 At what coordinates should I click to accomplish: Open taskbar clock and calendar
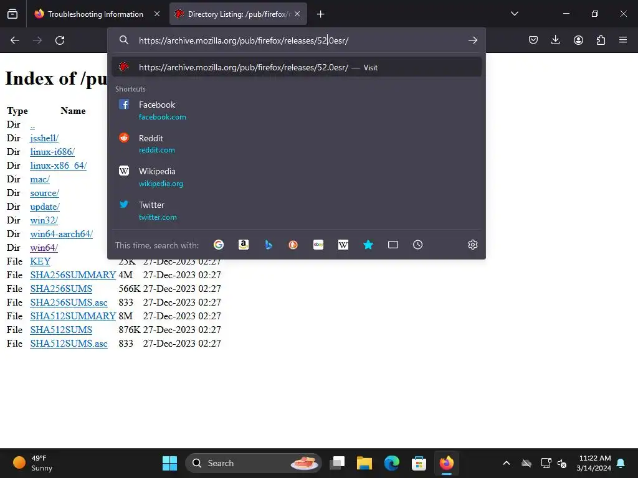[594, 463]
